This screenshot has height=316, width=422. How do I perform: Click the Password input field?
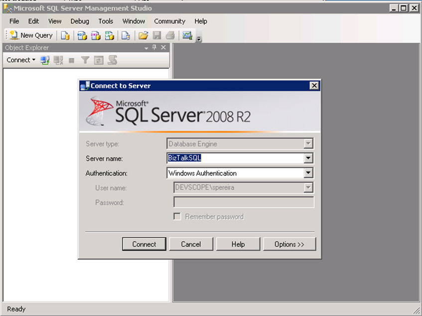click(244, 202)
